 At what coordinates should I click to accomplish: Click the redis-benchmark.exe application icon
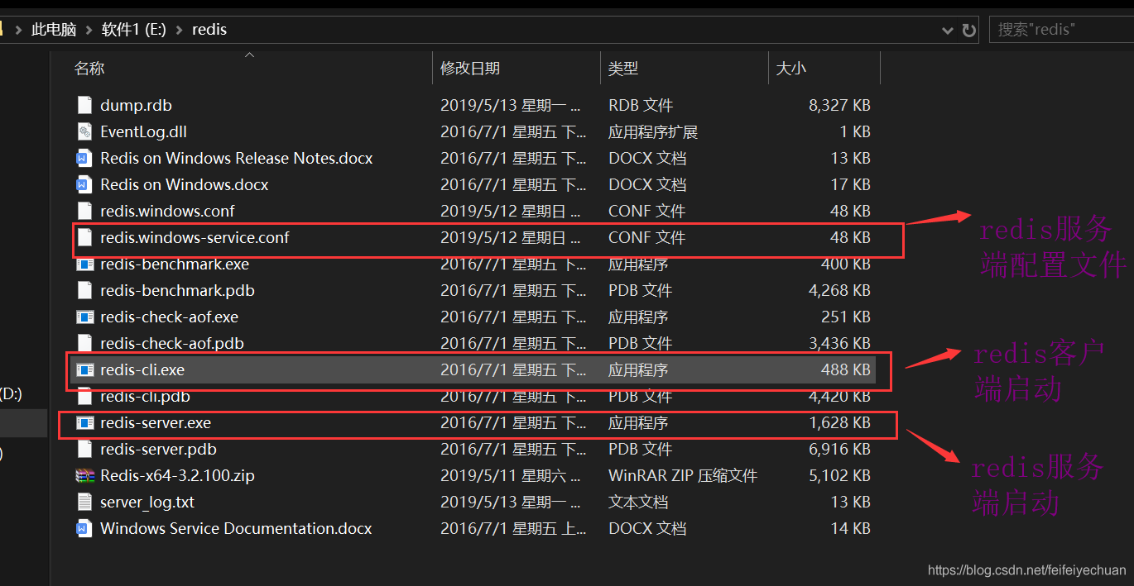[84, 264]
